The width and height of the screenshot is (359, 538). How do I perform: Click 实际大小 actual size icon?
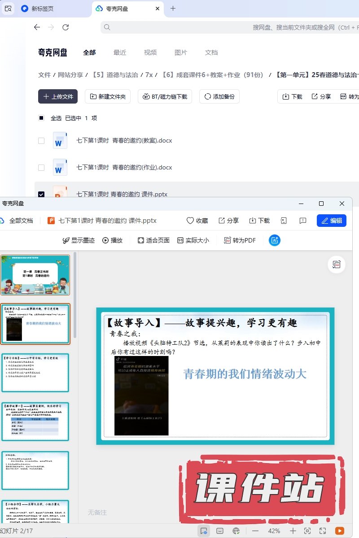point(193,240)
